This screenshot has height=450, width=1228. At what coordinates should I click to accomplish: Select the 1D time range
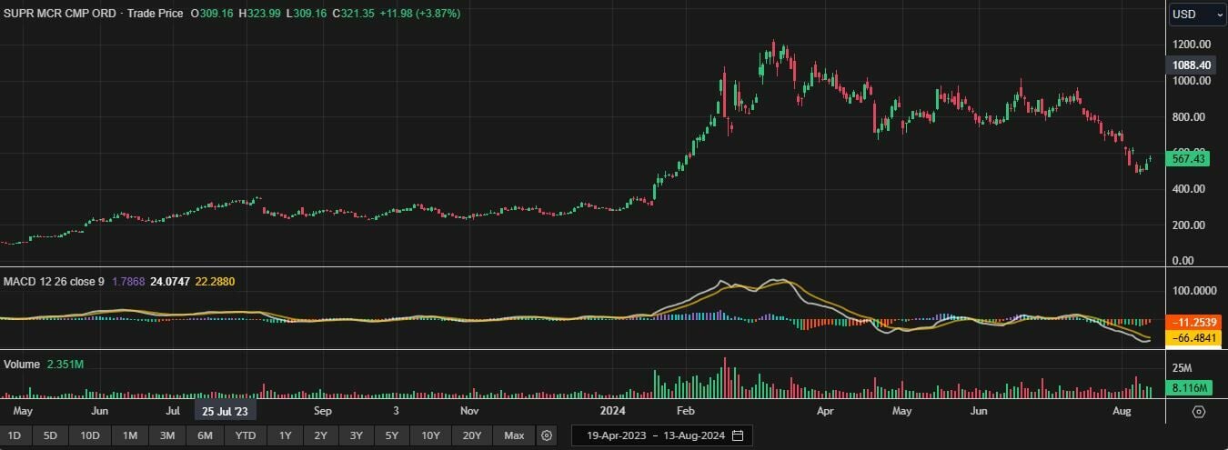coord(15,435)
